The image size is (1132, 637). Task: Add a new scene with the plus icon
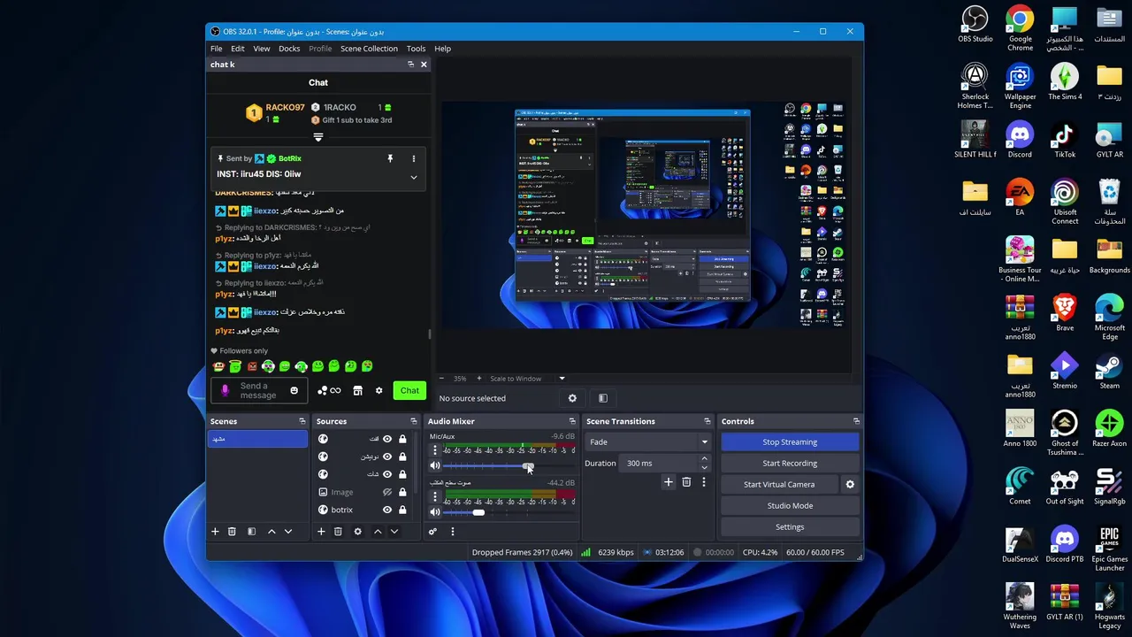214,532
